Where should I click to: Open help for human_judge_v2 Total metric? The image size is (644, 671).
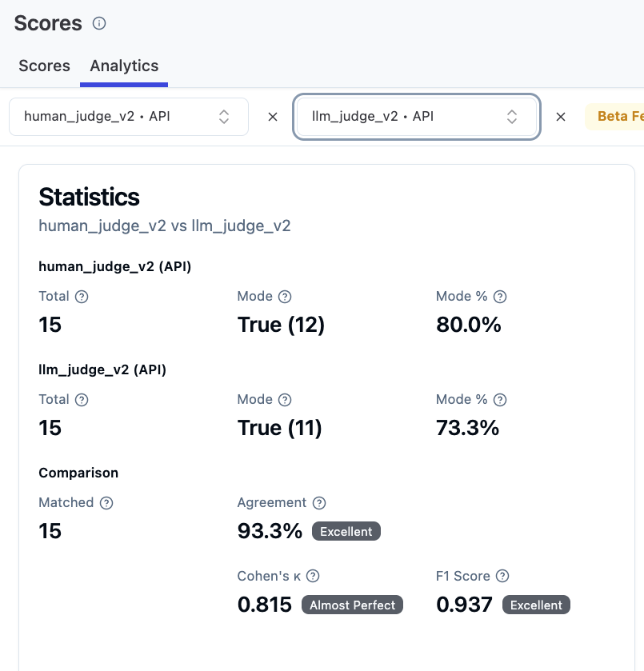tap(82, 296)
